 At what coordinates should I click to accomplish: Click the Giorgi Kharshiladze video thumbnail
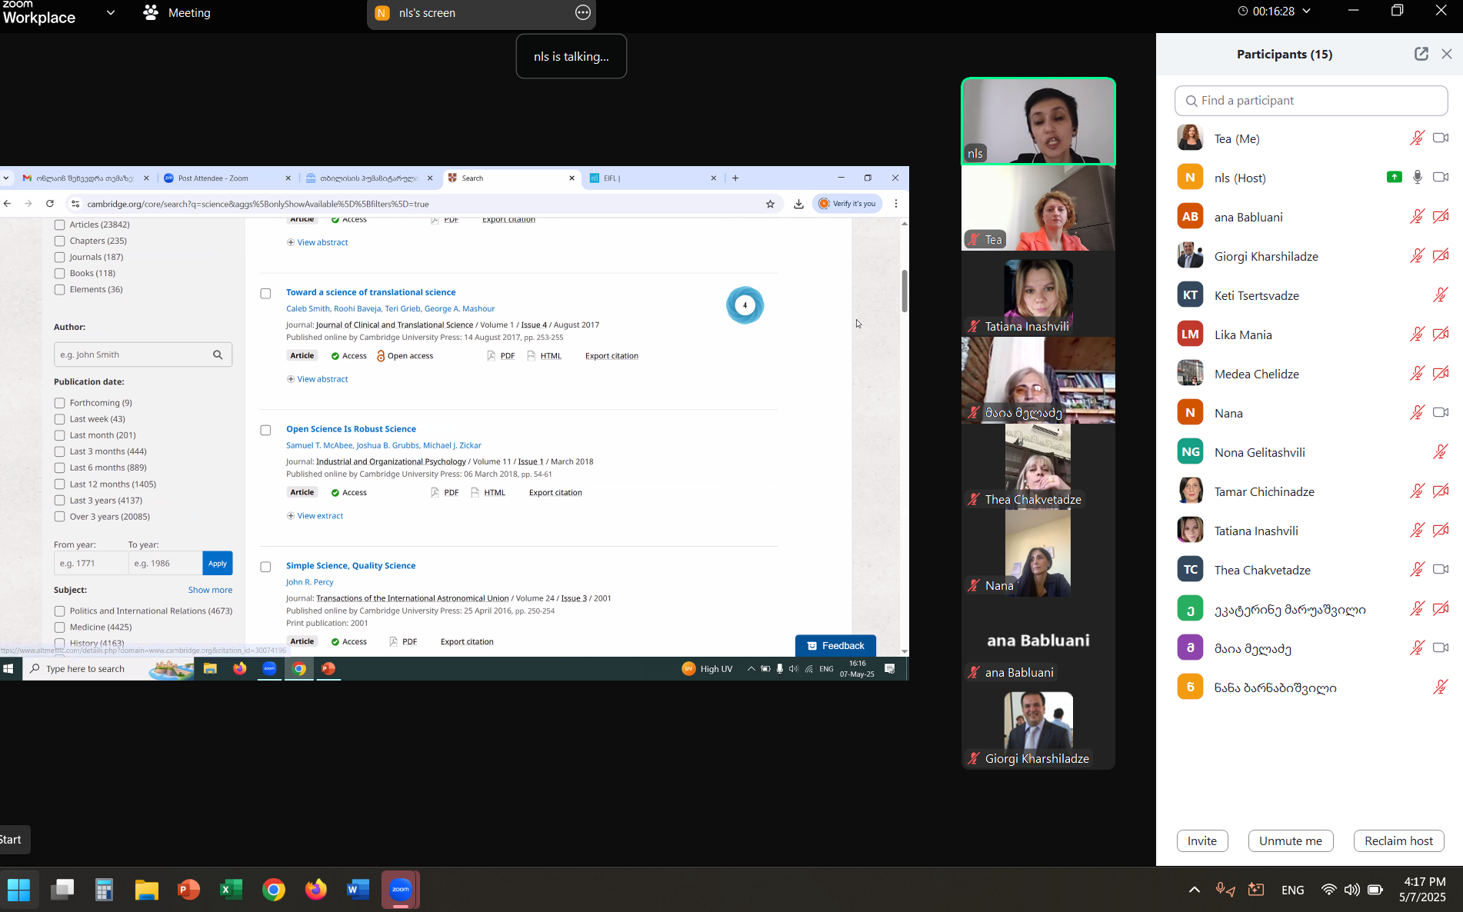1038,726
